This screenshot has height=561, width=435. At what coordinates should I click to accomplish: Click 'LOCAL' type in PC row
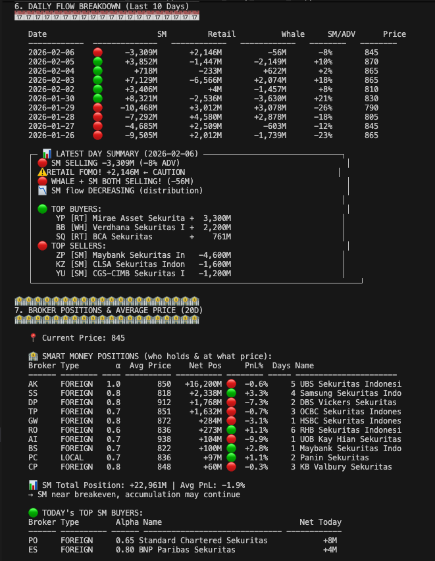tap(72, 458)
